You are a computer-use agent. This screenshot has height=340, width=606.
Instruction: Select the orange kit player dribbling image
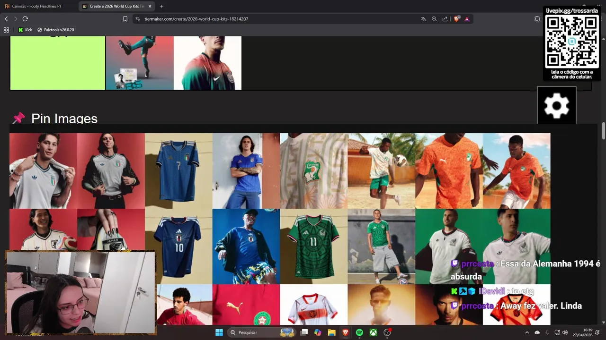[517, 171]
